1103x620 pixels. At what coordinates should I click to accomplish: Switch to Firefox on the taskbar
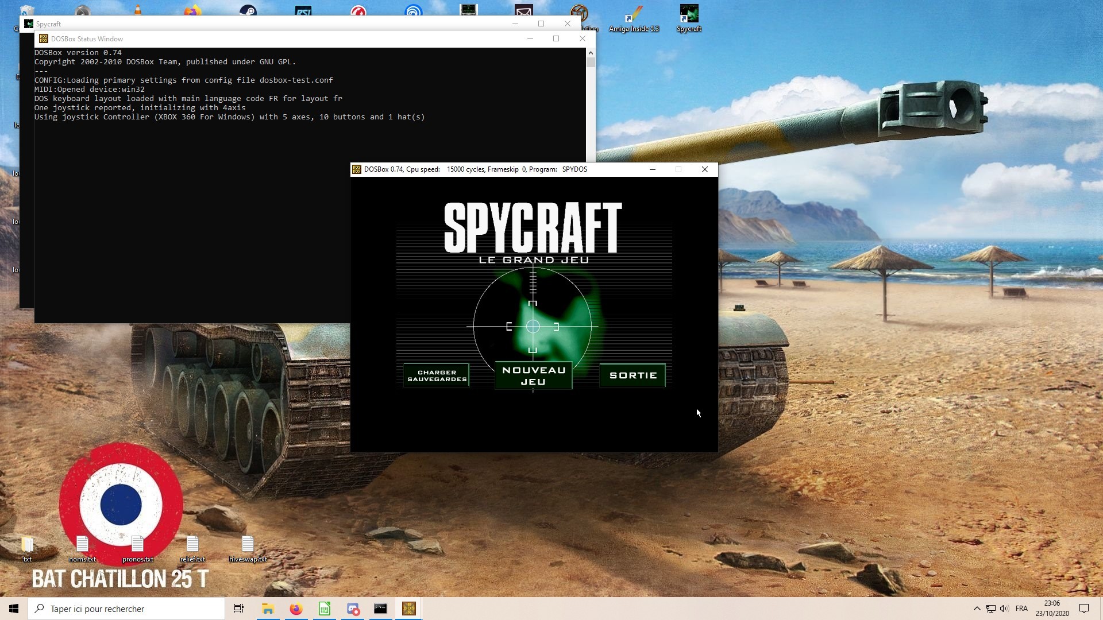coord(296,609)
